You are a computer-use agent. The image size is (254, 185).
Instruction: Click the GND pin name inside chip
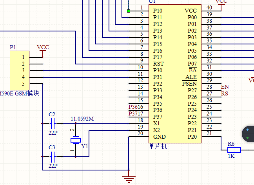coord(160,137)
